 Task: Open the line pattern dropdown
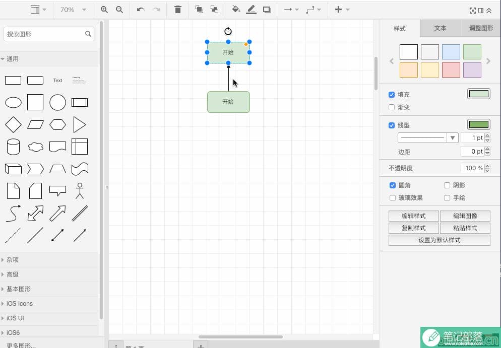428,138
